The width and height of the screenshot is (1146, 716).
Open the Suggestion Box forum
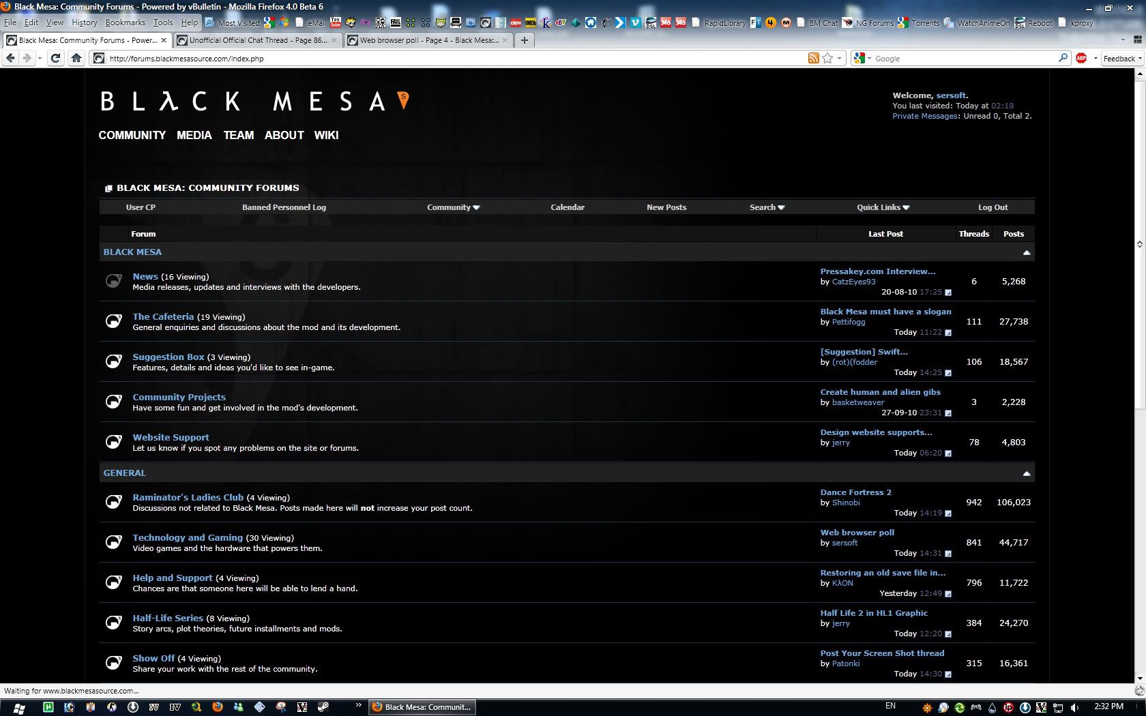(168, 357)
